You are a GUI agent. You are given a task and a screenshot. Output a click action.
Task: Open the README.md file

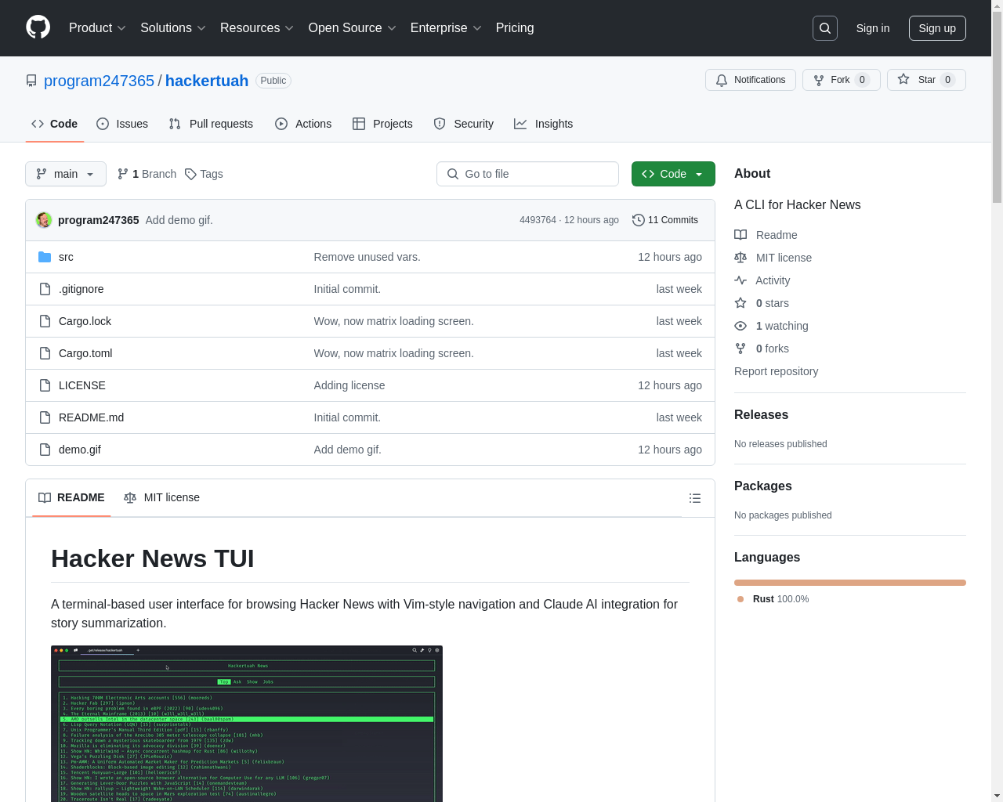pos(91,417)
